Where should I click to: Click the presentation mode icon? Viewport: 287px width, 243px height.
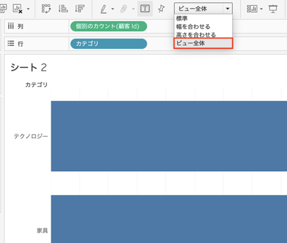(273, 9)
